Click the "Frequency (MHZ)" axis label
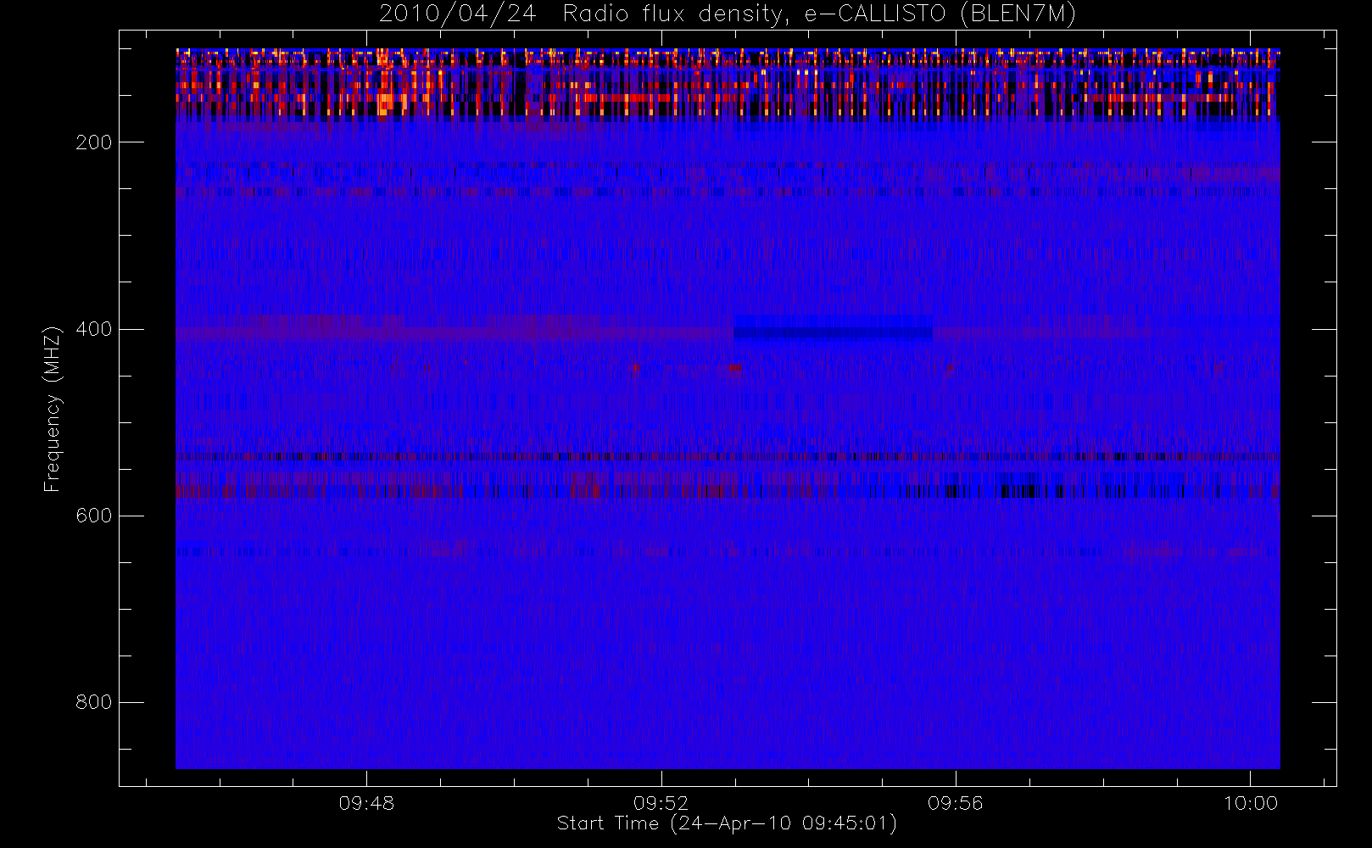Viewport: 1372px width, 848px height. (x=53, y=409)
